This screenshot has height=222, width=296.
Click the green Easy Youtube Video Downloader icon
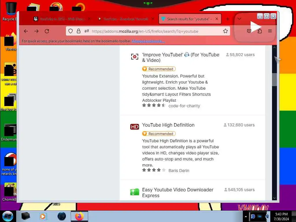coord(135,192)
